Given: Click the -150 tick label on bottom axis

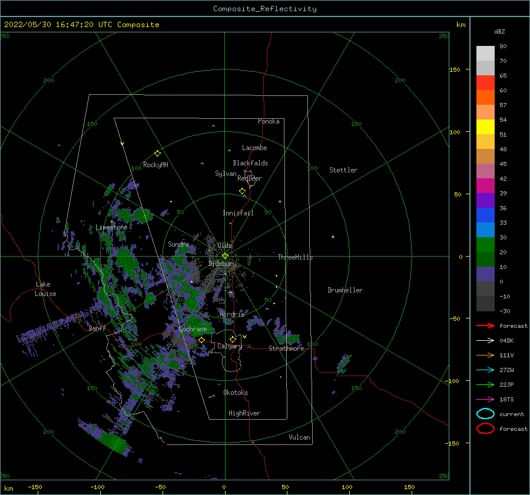Looking at the screenshot, I should pyautogui.click(x=35, y=487).
